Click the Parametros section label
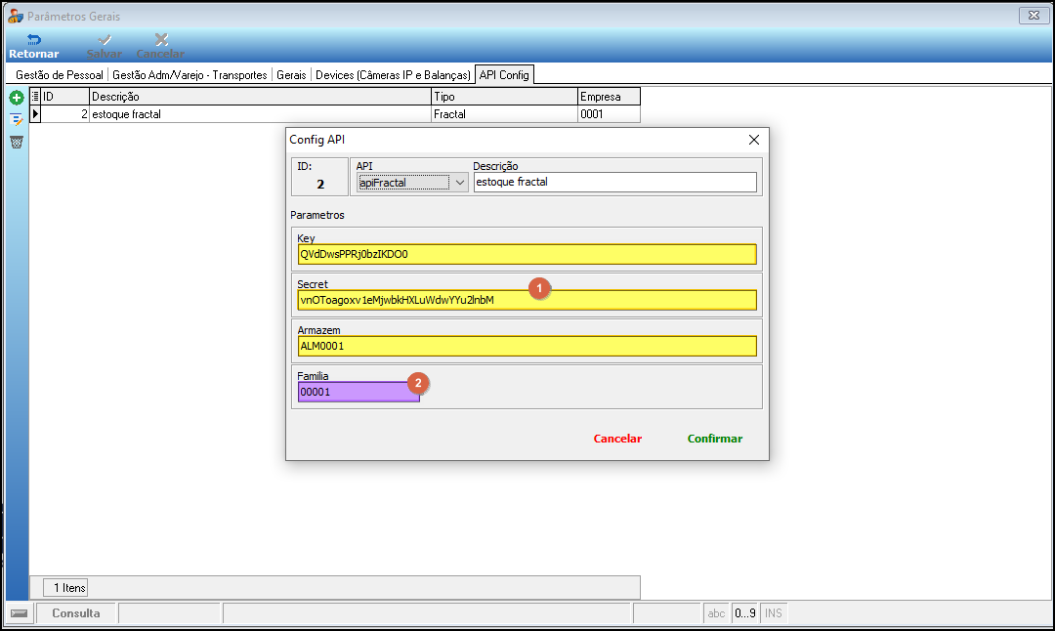 (316, 215)
